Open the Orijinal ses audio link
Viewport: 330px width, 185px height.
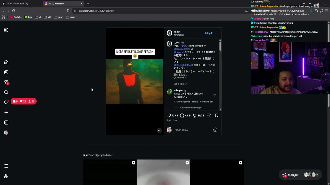click(x=179, y=35)
